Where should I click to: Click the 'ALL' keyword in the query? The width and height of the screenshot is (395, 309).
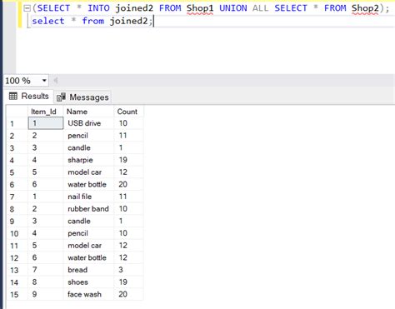260,8
